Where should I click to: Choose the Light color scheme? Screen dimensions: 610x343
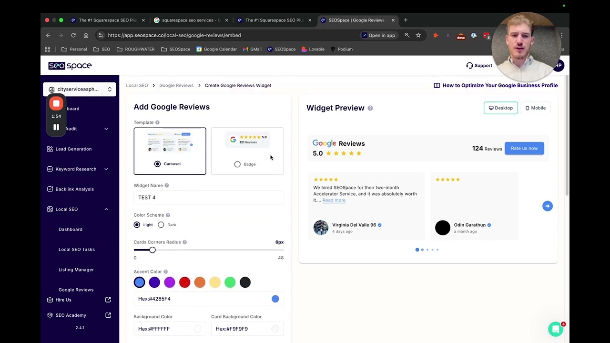click(x=137, y=225)
